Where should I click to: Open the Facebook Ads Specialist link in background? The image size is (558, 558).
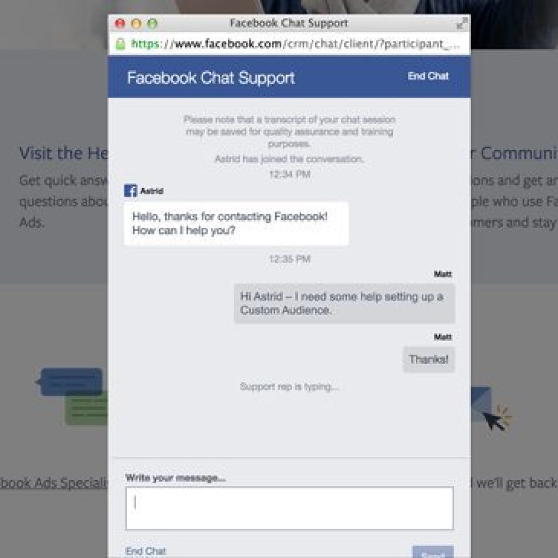[x=54, y=483]
